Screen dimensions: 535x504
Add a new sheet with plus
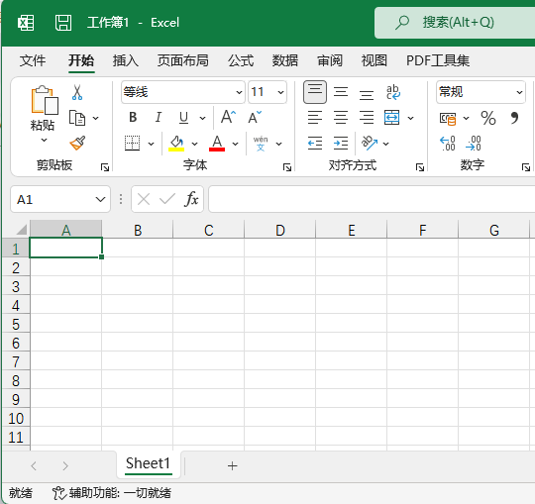pos(233,465)
